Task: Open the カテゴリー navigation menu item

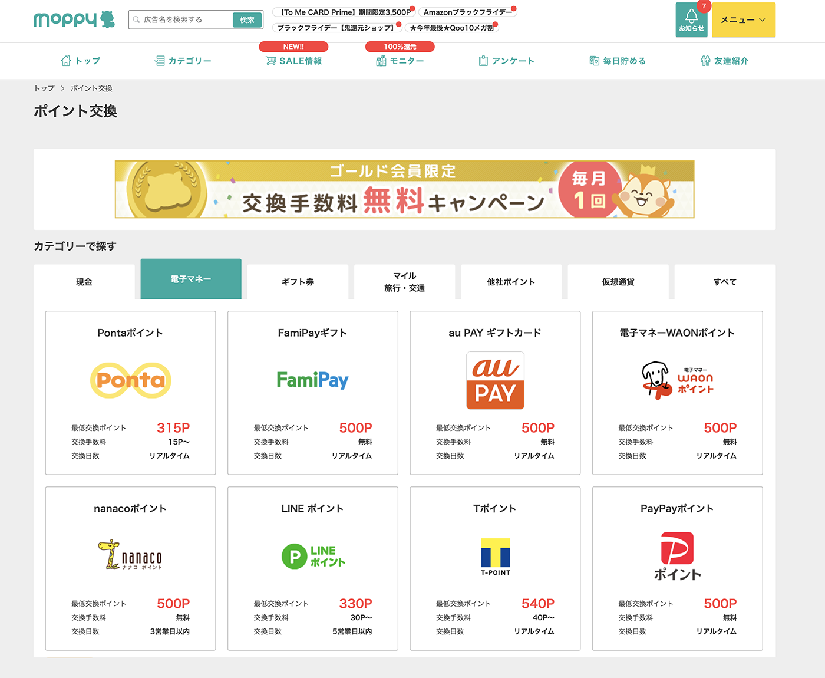Action: coord(183,61)
